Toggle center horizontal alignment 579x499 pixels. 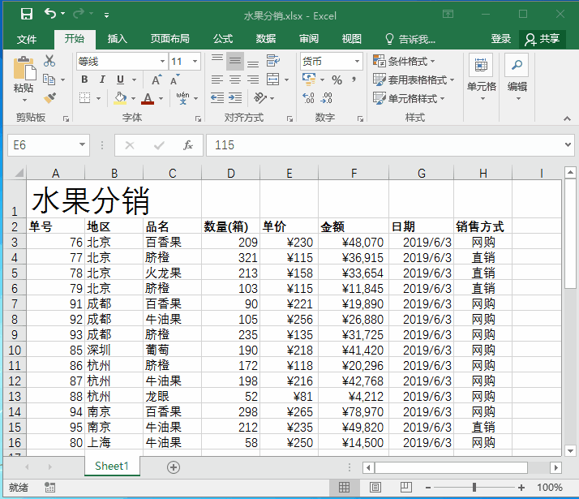pyautogui.click(x=235, y=80)
